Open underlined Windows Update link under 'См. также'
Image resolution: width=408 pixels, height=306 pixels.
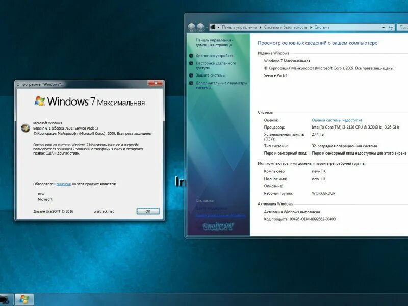220,215
